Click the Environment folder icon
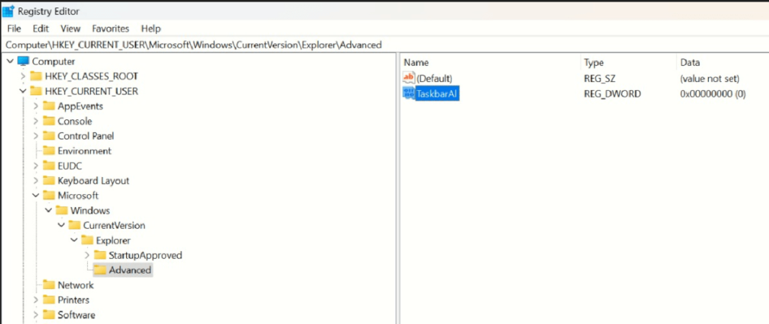This screenshot has width=769, height=324. coord(49,151)
